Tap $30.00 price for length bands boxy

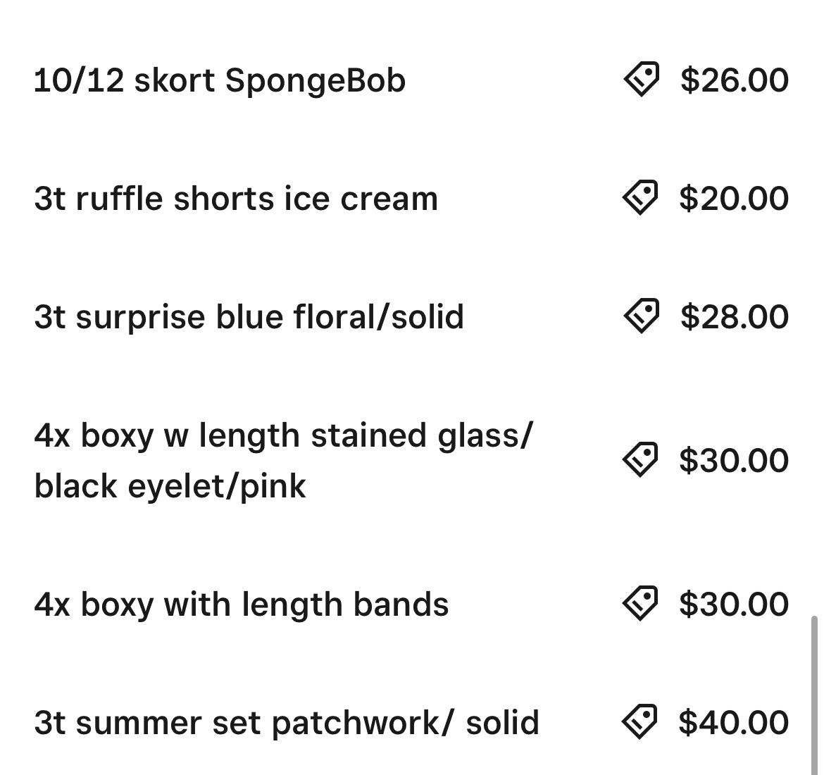[734, 604]
